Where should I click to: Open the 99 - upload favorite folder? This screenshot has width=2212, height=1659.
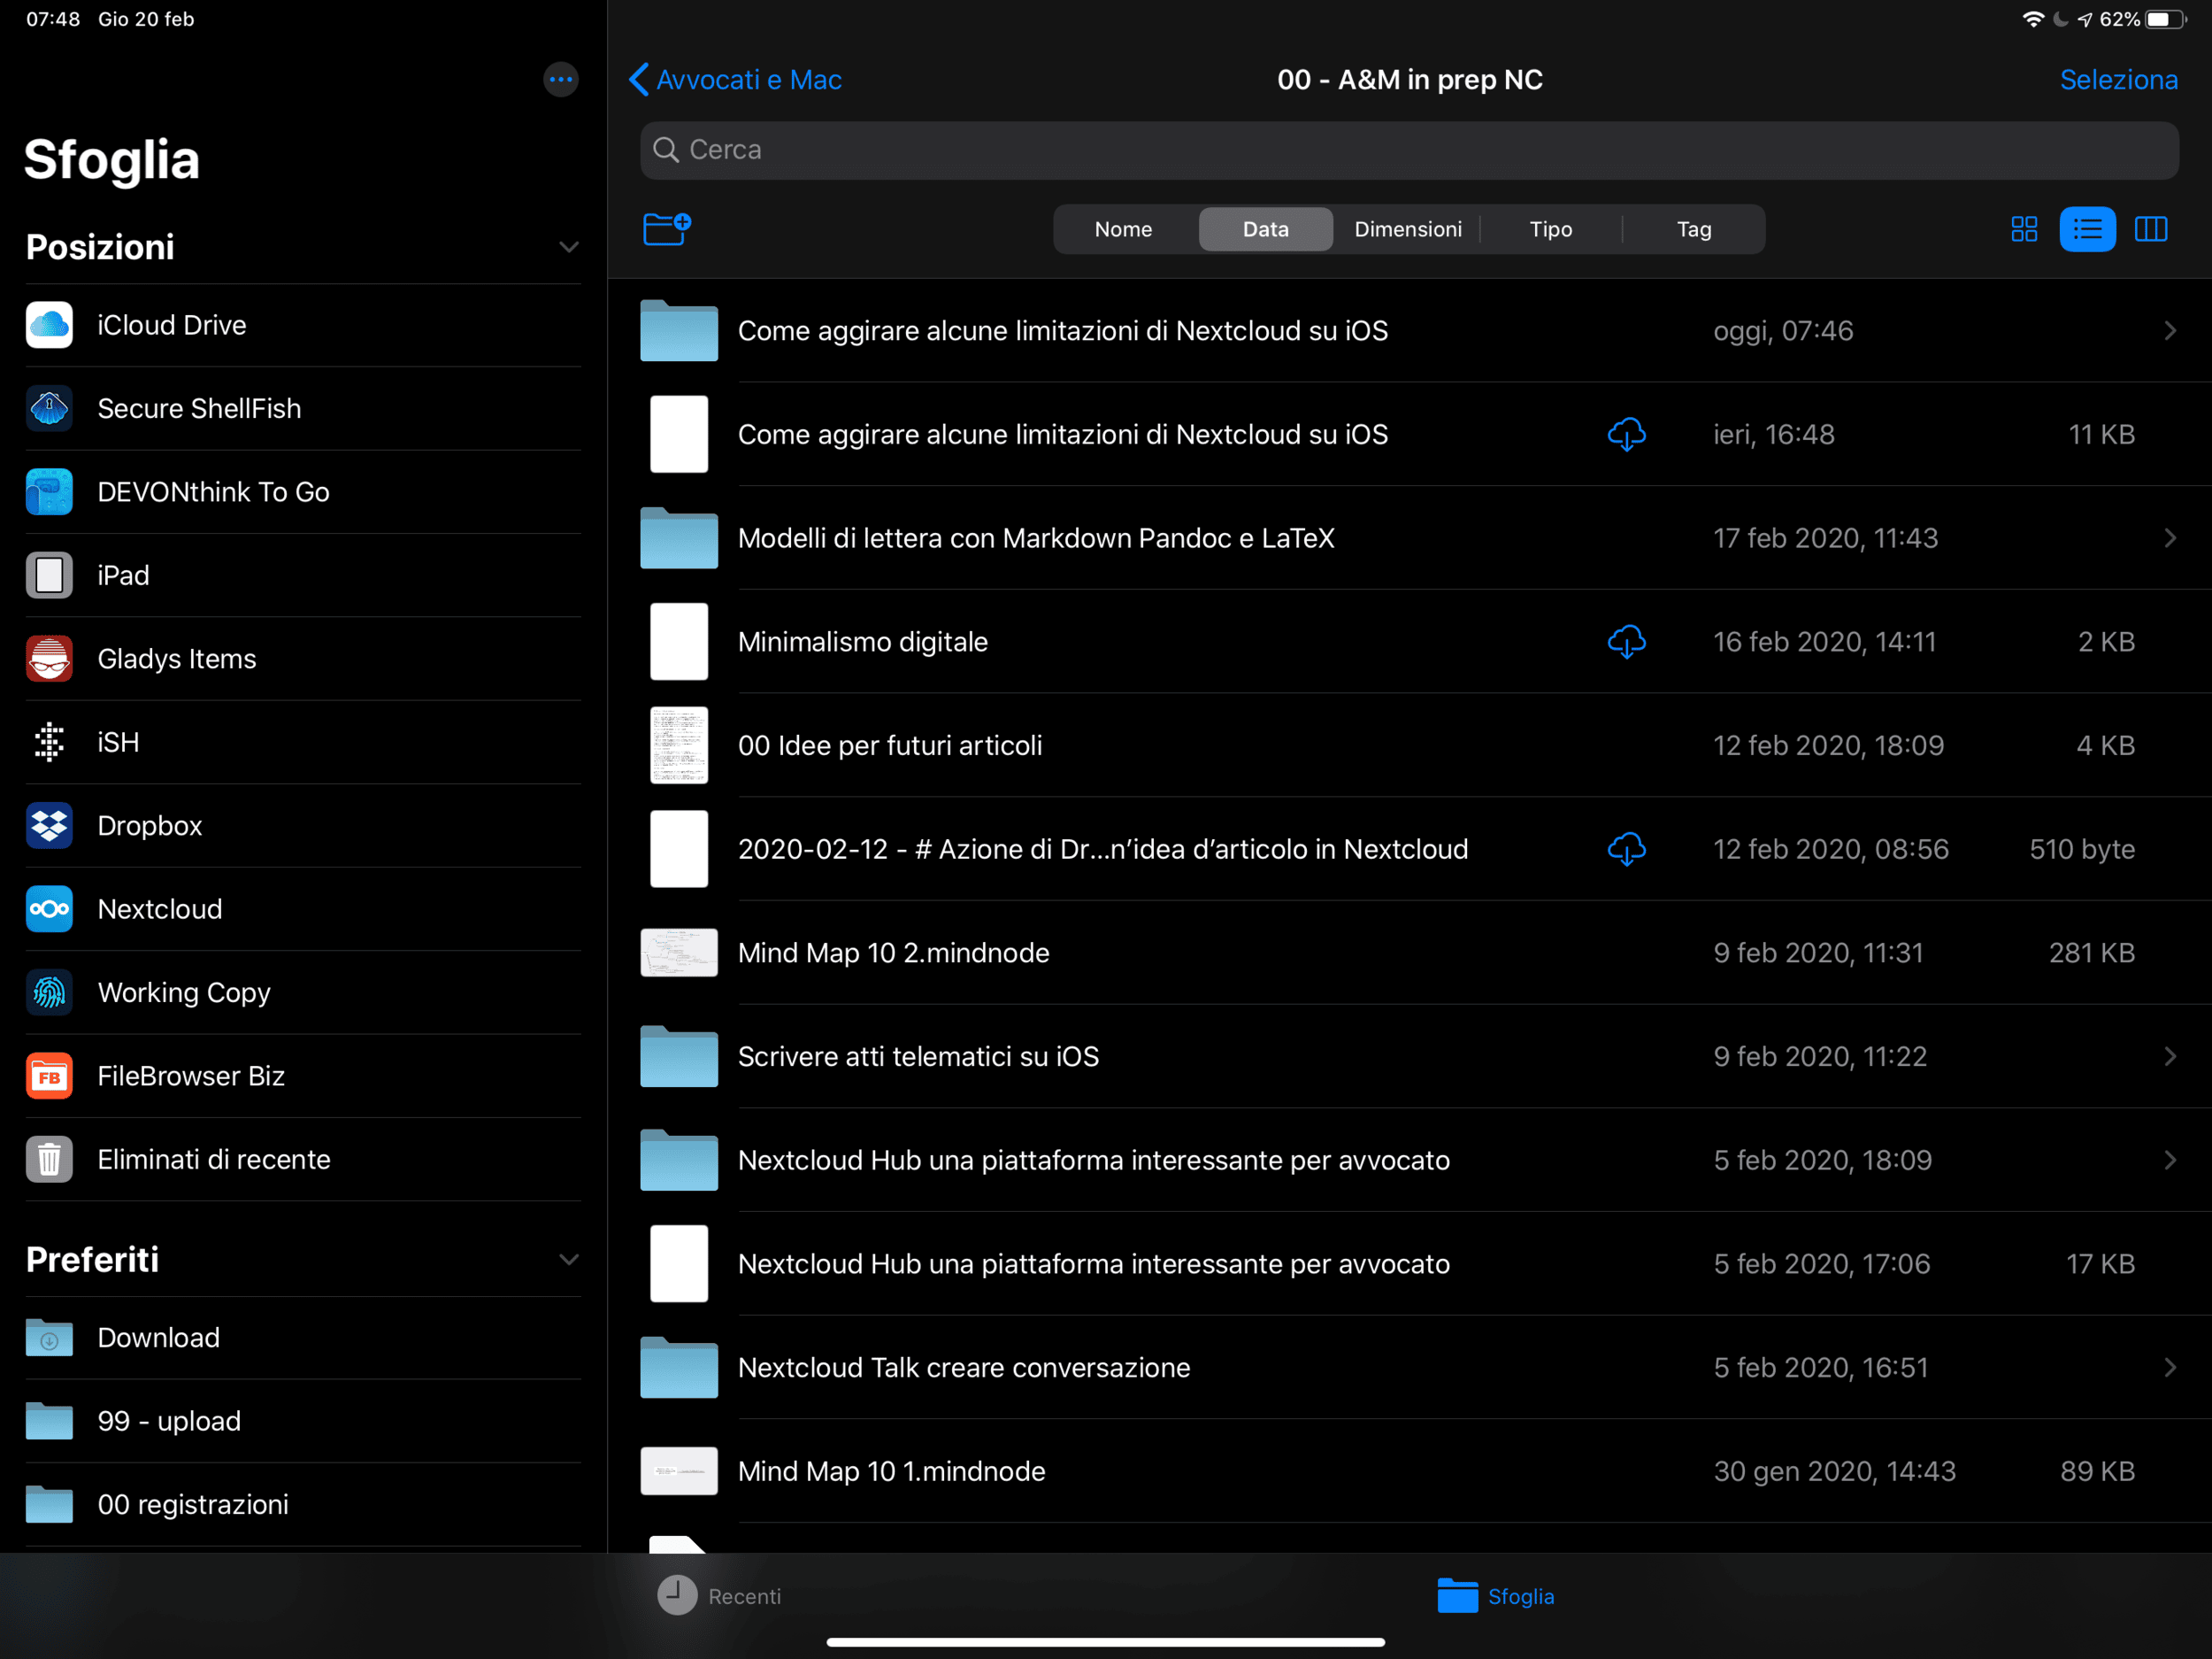pyautogui.click(x=303, y=1421)
